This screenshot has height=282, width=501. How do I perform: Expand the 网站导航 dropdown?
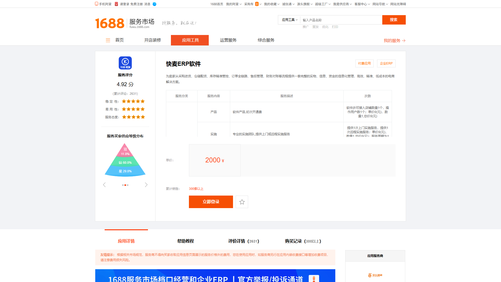point(380,4)
